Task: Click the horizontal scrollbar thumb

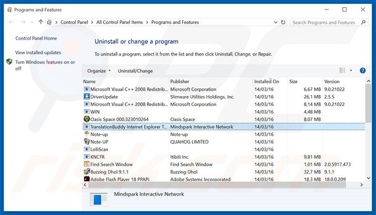Action: tap(217, 185)
